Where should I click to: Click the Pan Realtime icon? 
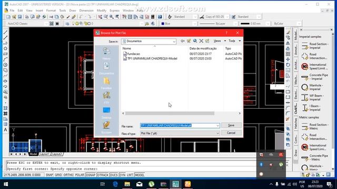tap(100, 17)
